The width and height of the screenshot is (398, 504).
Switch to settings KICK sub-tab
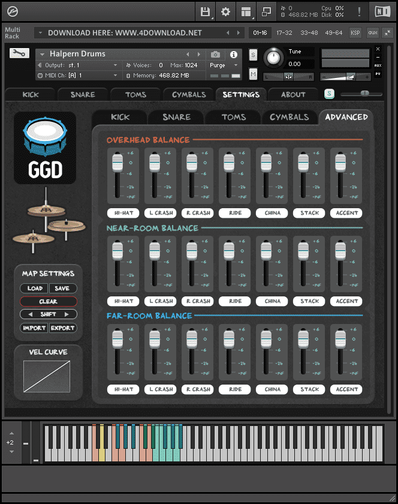click(x=120, y=117)
